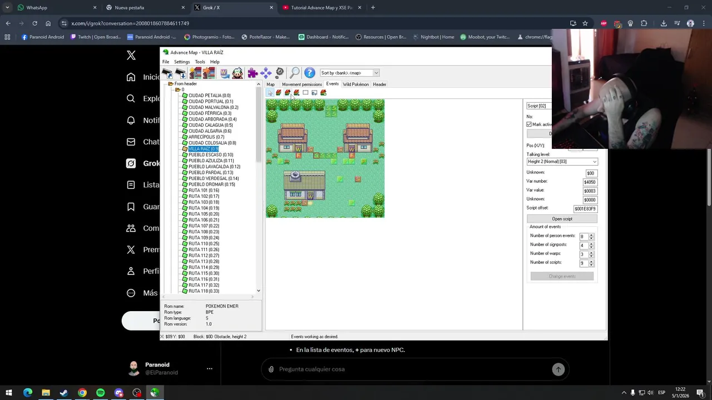Click the magnifying glass search icon
This screenshot has height=400, width=712.
[295, 73]
